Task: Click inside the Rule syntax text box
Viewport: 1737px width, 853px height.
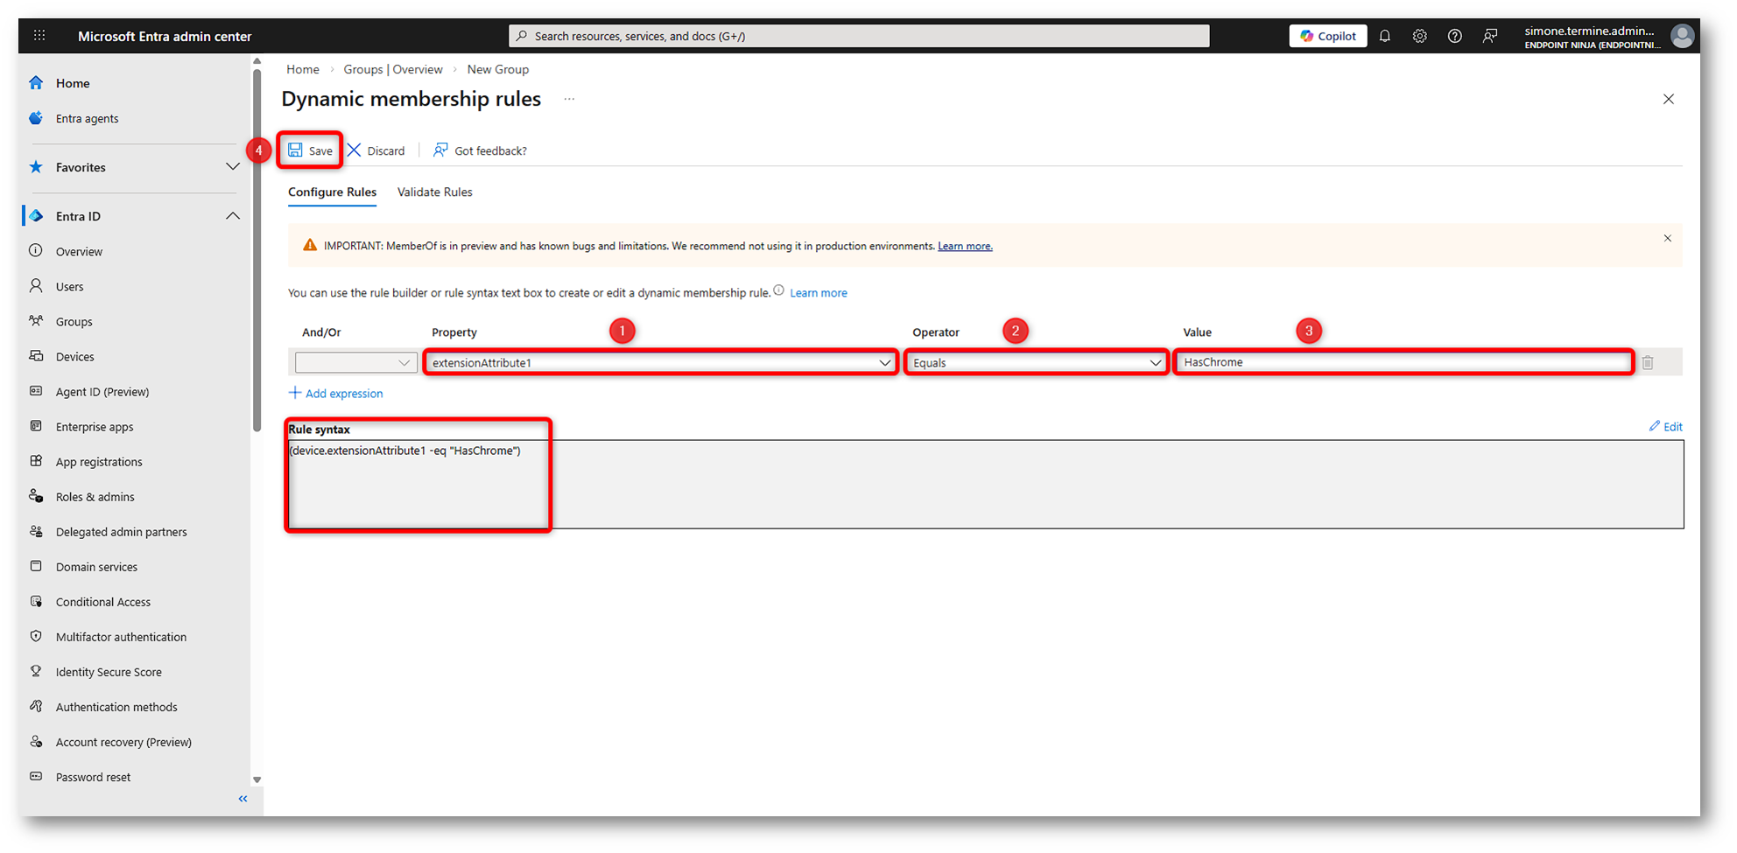Action: pyautogui.click(x=986, y=484)
